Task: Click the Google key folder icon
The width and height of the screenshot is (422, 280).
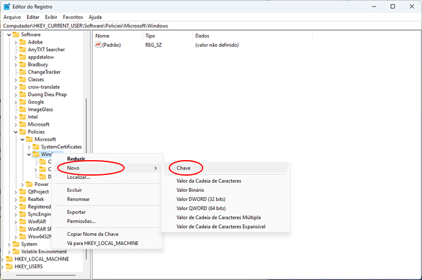Action: 23,102
